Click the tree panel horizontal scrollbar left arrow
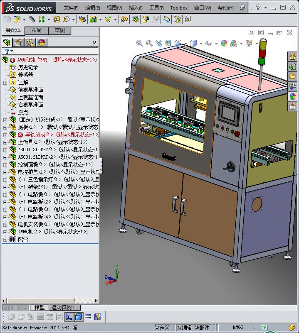This screenshot has height=333, width=299. (3, 301)
